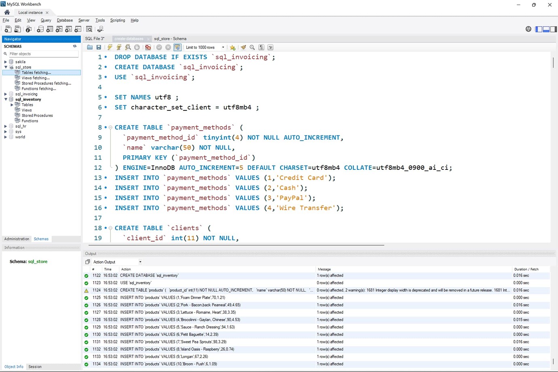Search table data with magnifier toolbar icon

89,29
